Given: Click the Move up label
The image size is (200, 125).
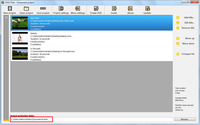Looking at the screenshot, I should click(190, 38).
